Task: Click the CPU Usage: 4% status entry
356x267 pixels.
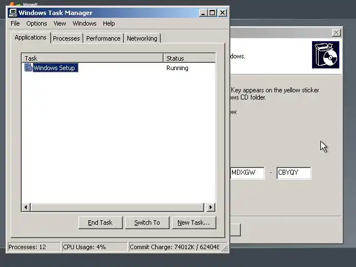Action: [95, 247]
